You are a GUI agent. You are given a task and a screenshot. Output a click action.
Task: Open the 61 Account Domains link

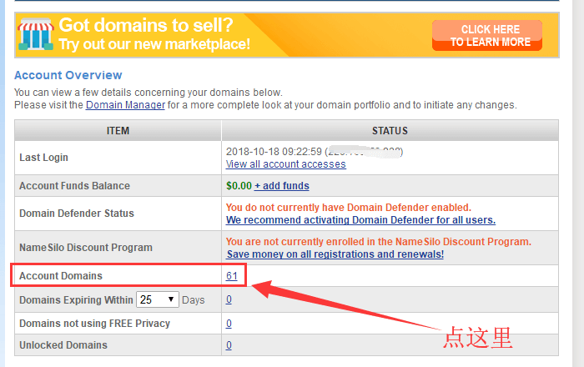tap(231, 275)
